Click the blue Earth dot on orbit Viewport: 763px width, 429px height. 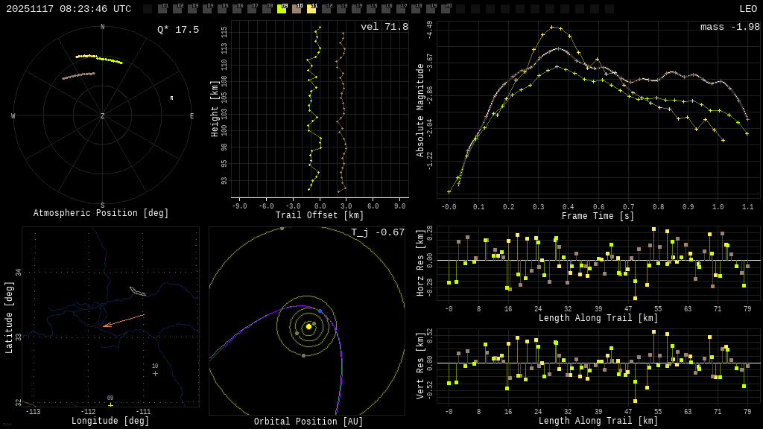[x=320, y=311]
